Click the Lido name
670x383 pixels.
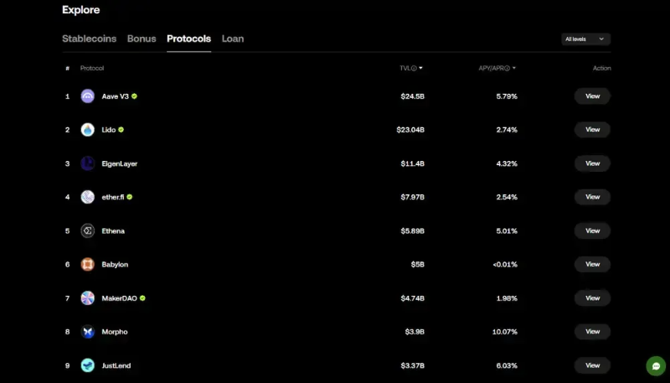click(x=109, y=130)
